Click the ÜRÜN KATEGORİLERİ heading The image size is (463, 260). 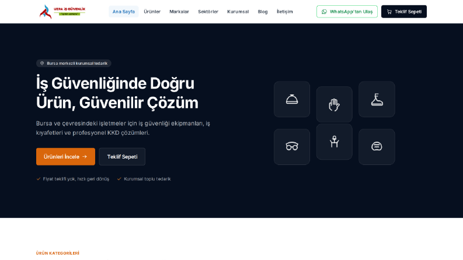[58, 253]
